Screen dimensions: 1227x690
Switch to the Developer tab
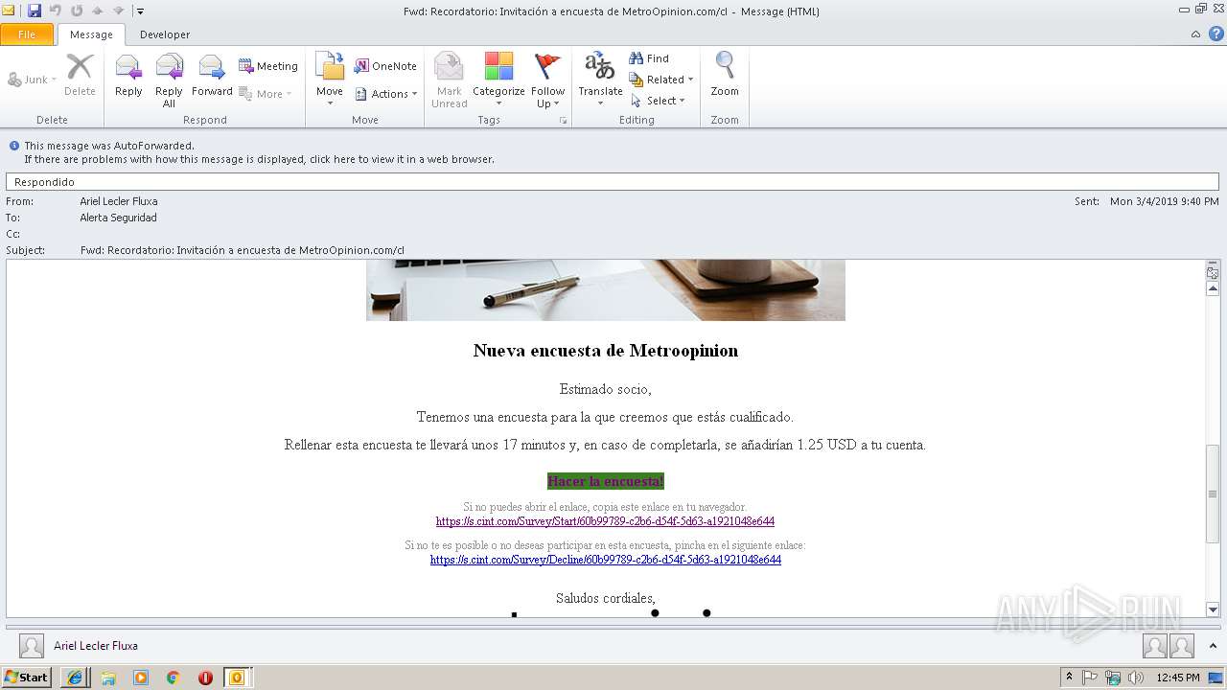[x=165, y=34]
